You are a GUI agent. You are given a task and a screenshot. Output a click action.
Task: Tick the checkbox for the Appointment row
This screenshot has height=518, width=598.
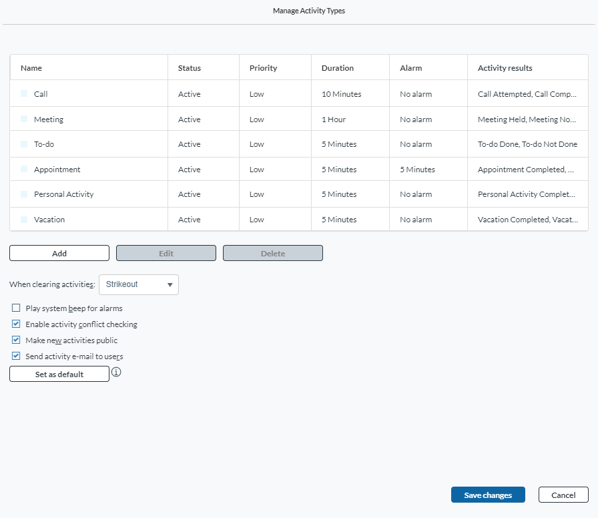[x=24, y=169]
